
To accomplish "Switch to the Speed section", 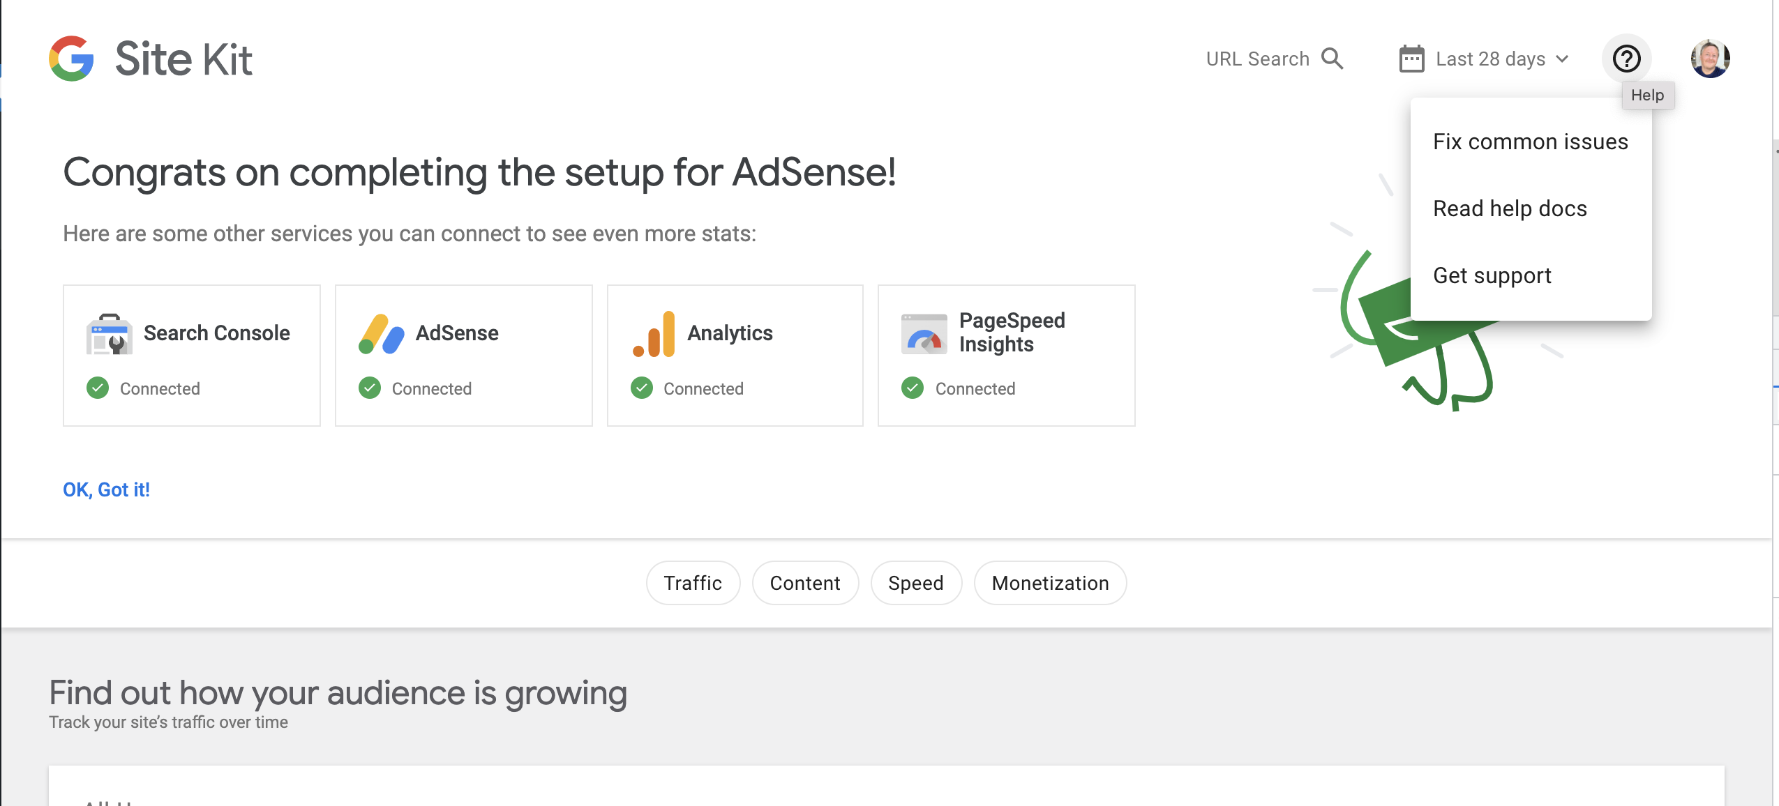I will click(915, 583).
